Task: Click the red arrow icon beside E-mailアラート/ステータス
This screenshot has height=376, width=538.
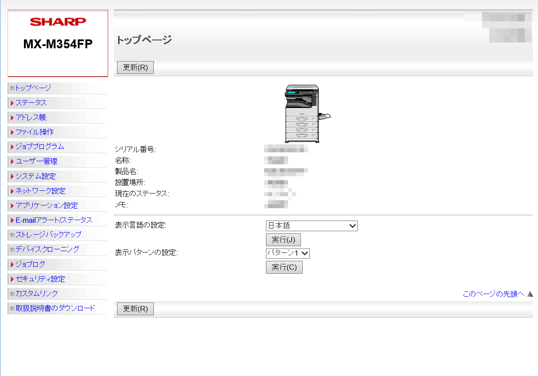Action: click(12, 220)
